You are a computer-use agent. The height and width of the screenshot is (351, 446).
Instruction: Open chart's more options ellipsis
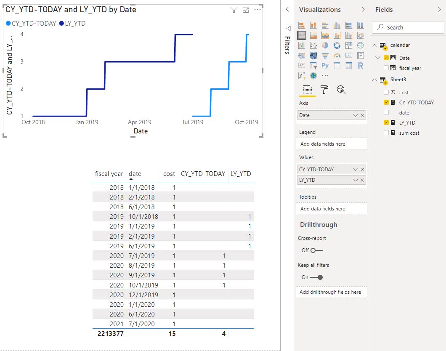pos(258,10)
